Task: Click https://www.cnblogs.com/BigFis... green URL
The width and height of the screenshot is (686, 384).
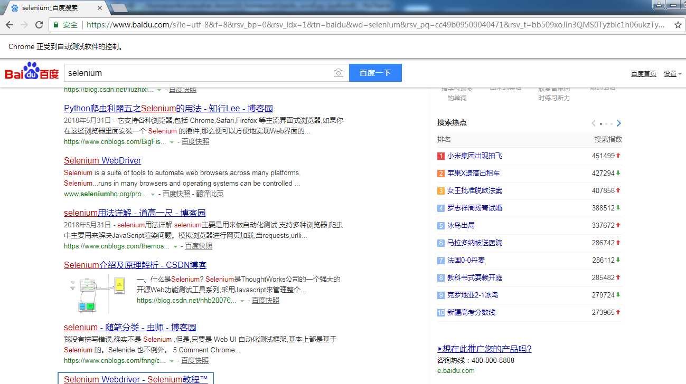Action: [x=115, y=141]
